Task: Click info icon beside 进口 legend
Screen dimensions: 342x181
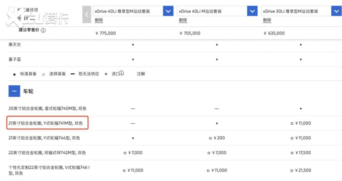Action: [x=121, y=73]
